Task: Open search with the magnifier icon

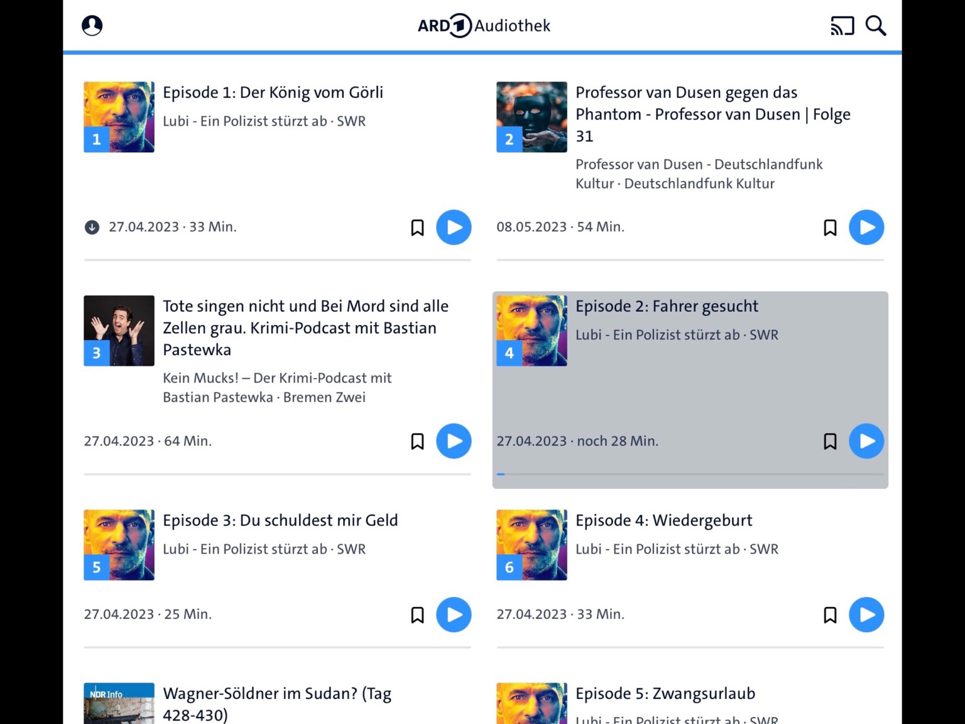Action: click(x=875, y=26)
